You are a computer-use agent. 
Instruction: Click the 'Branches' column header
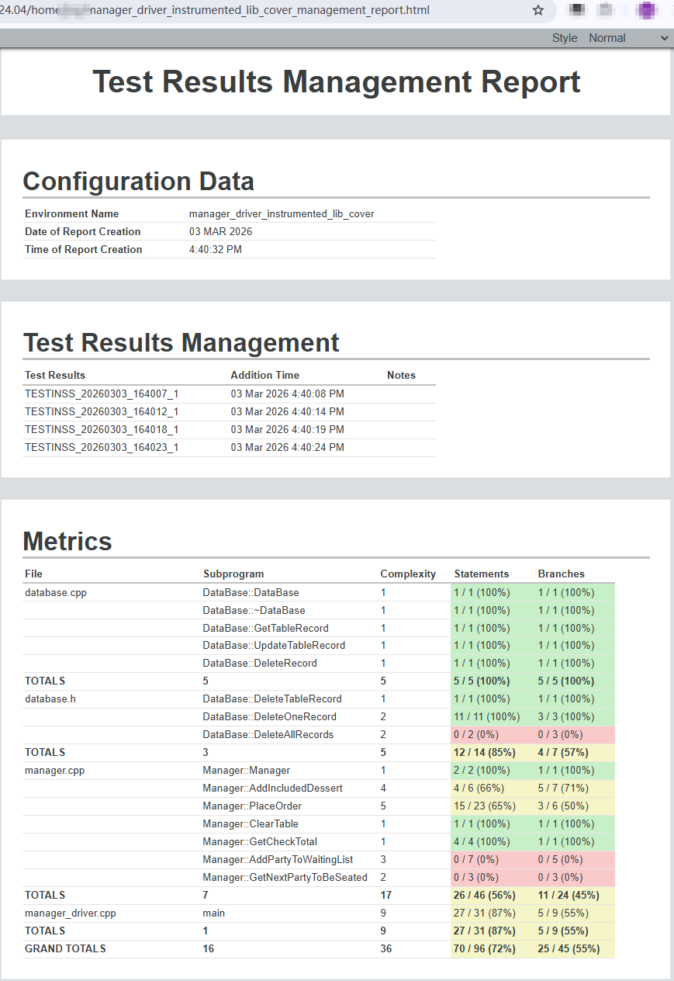561,574
